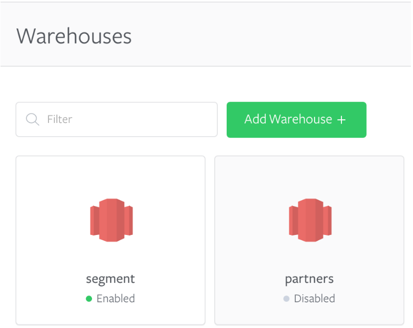This screenshot has width=413, height=328.
Task: Click the magnifier icon in Filter box
Action: click(33, 119)
